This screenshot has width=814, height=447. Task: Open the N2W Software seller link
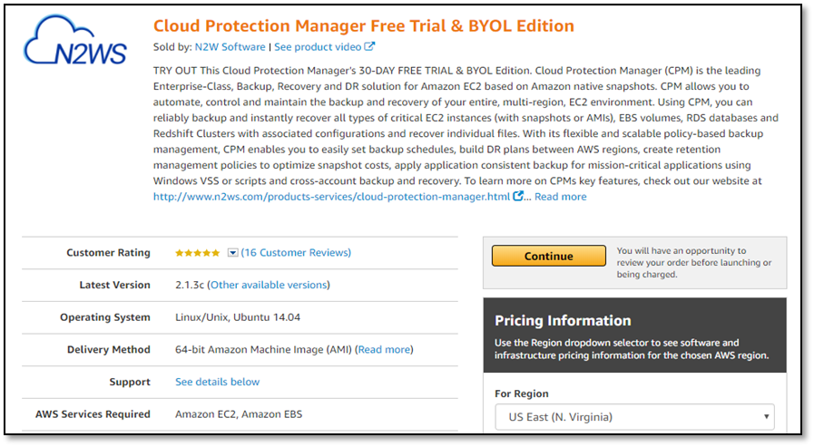[230, 46]
